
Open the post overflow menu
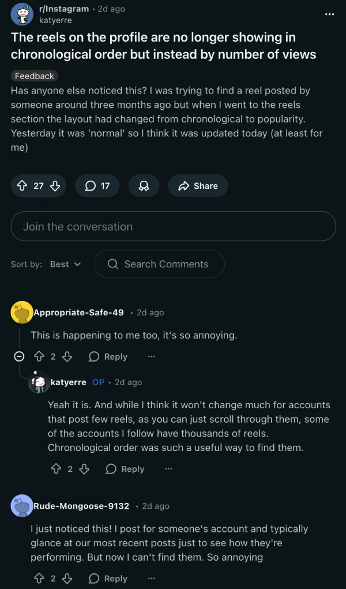click(329, 14)
